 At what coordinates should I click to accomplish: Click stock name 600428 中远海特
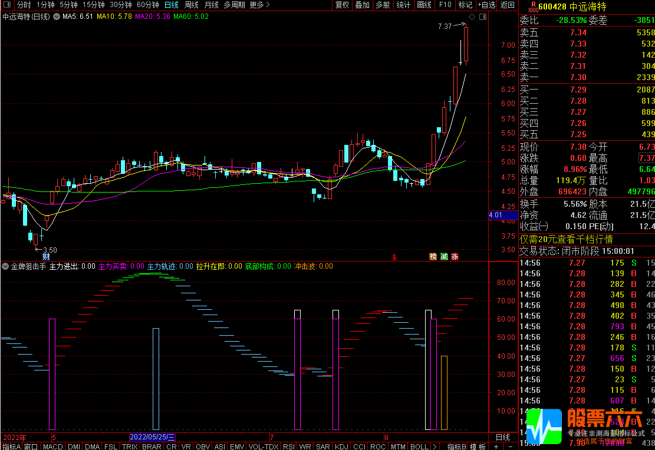(572, 6)
